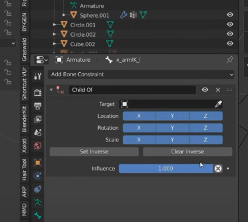Viewport: 248px width, 222px height.
Task: Click the mesh data icon on Cube.002
Action: coord(109,43)
